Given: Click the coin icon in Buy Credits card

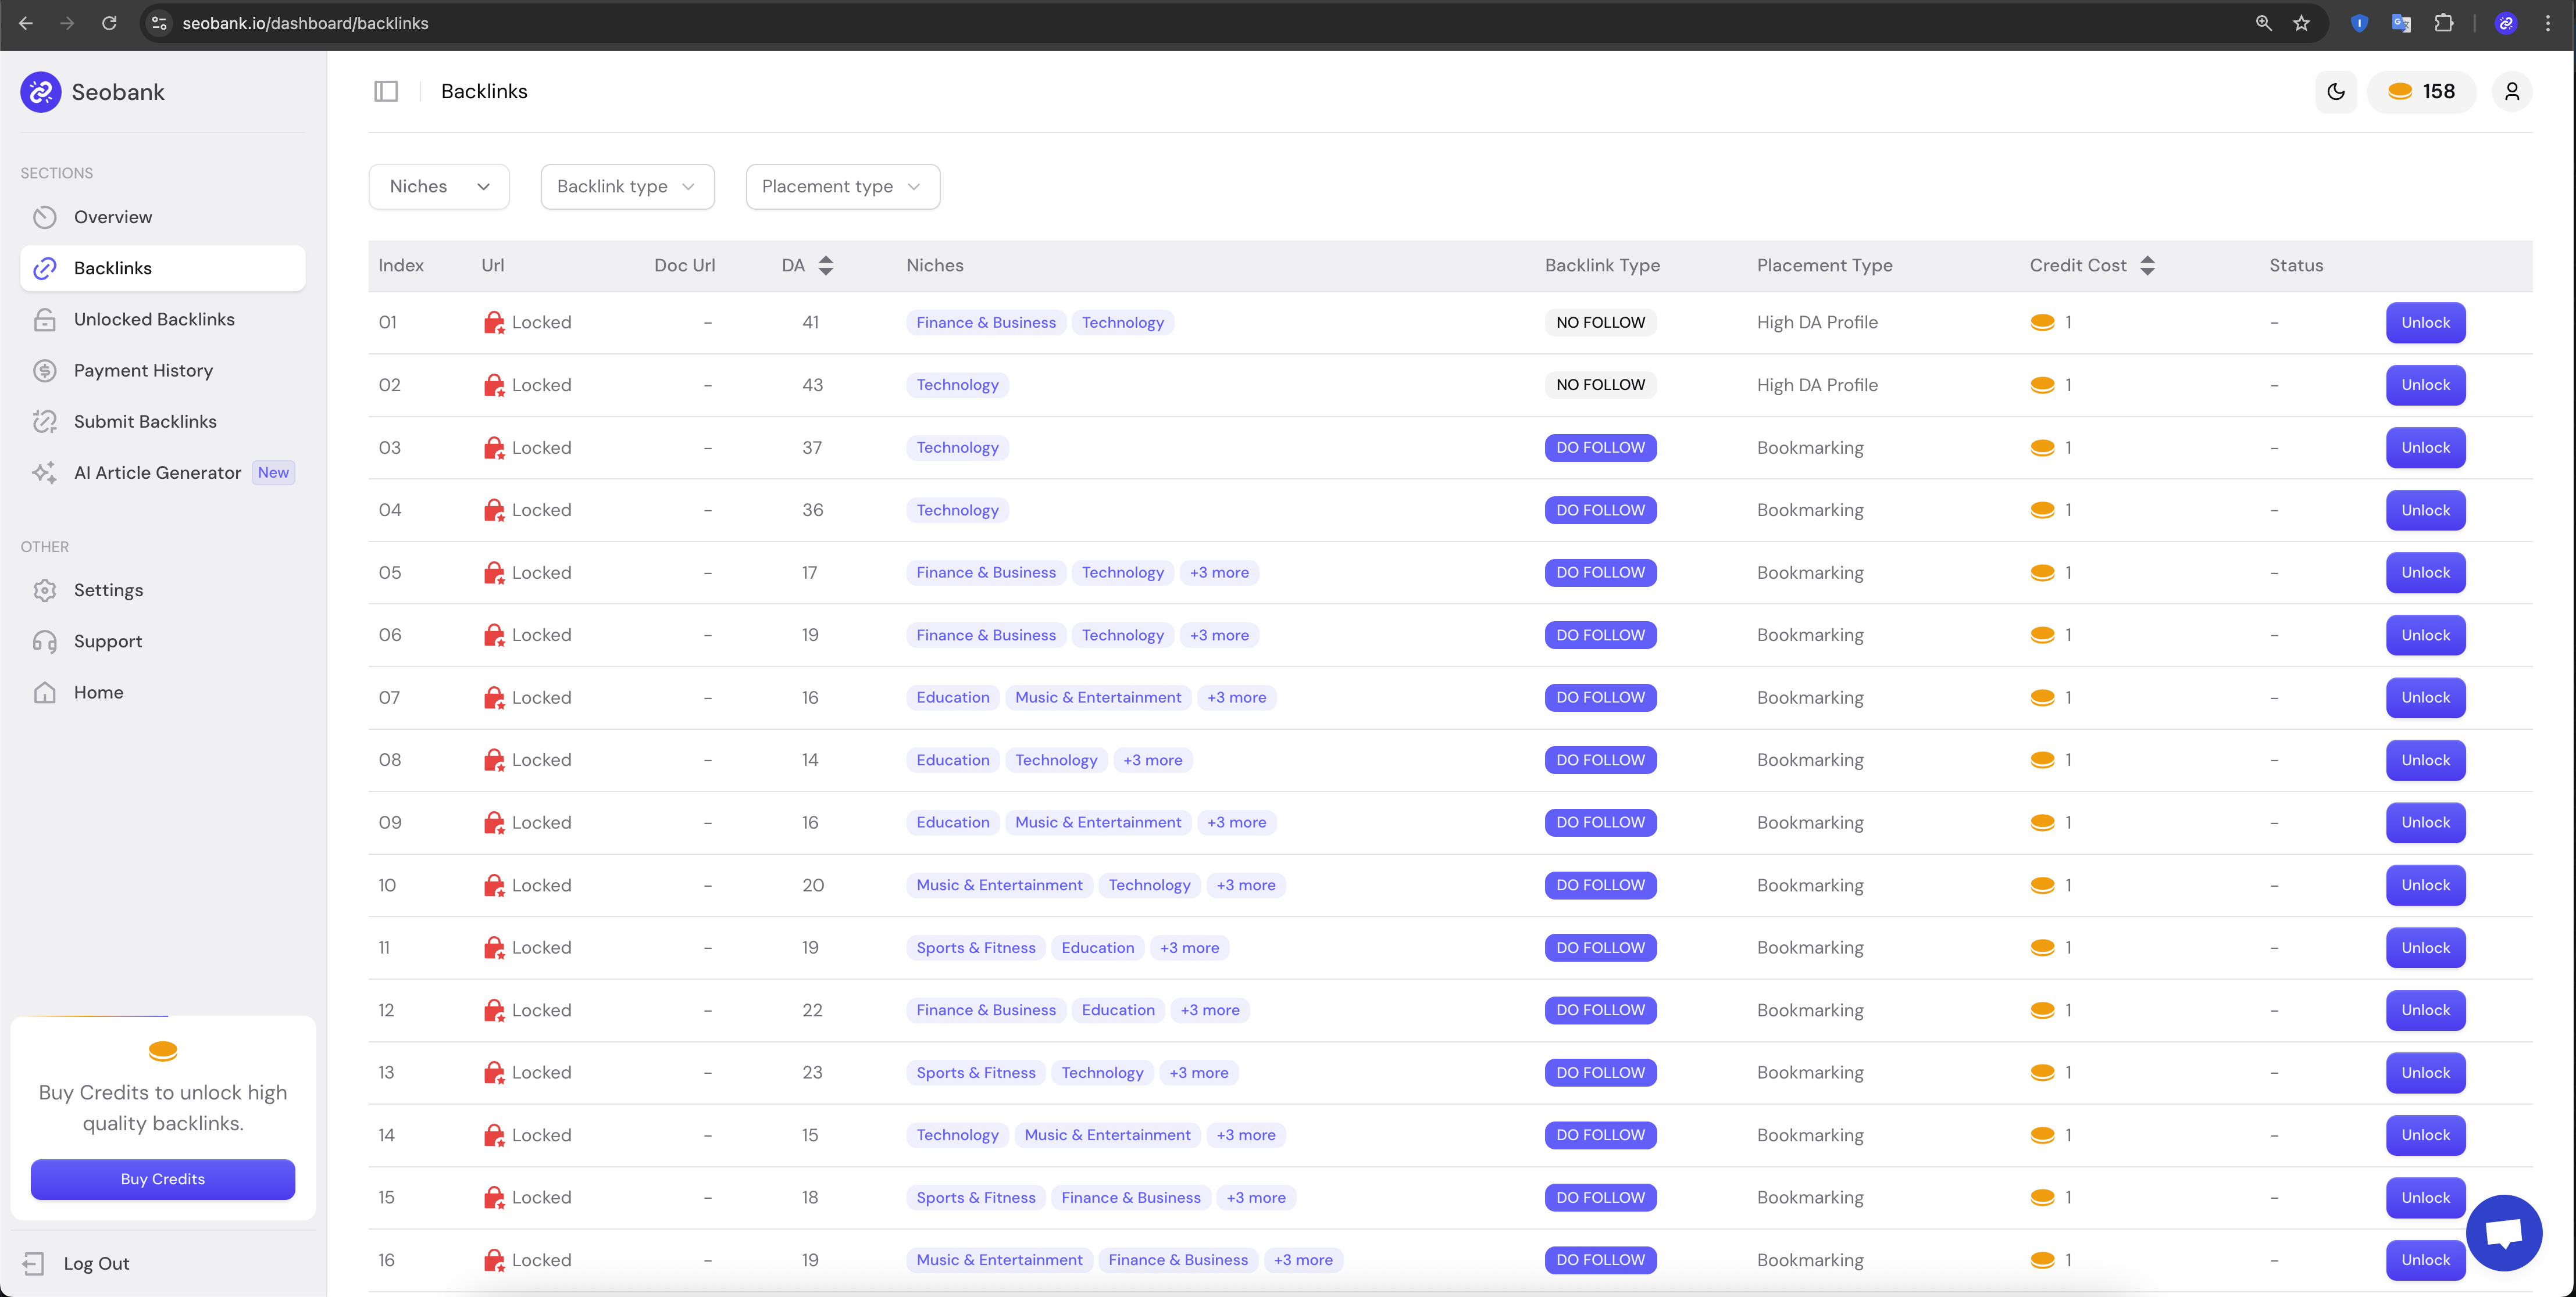Looking at the screenshot, I should (x=163, y=1050).
